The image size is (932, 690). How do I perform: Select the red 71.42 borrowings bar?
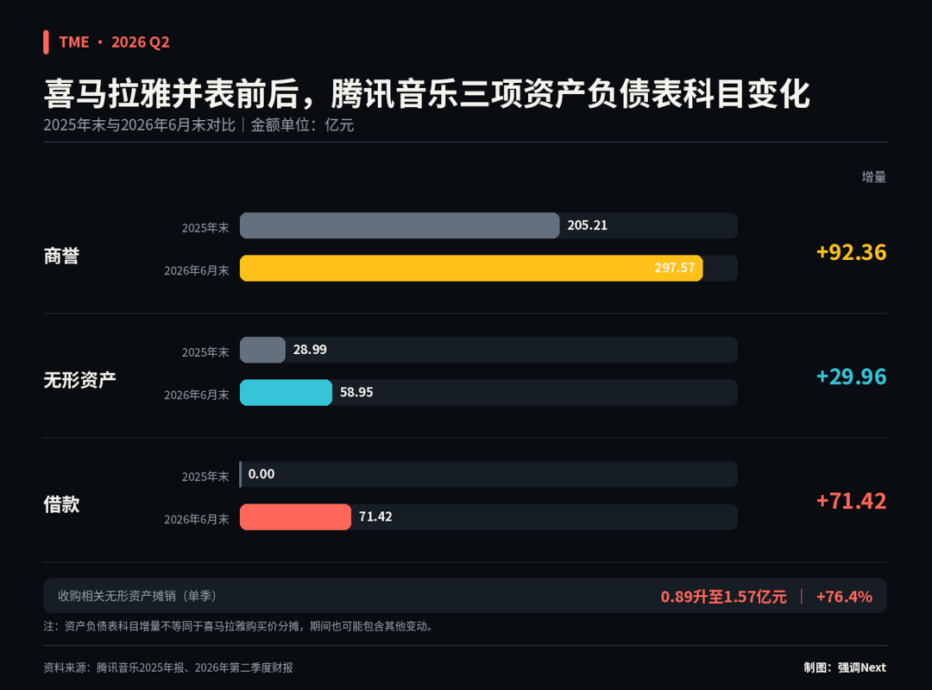(x=295, y=517)
